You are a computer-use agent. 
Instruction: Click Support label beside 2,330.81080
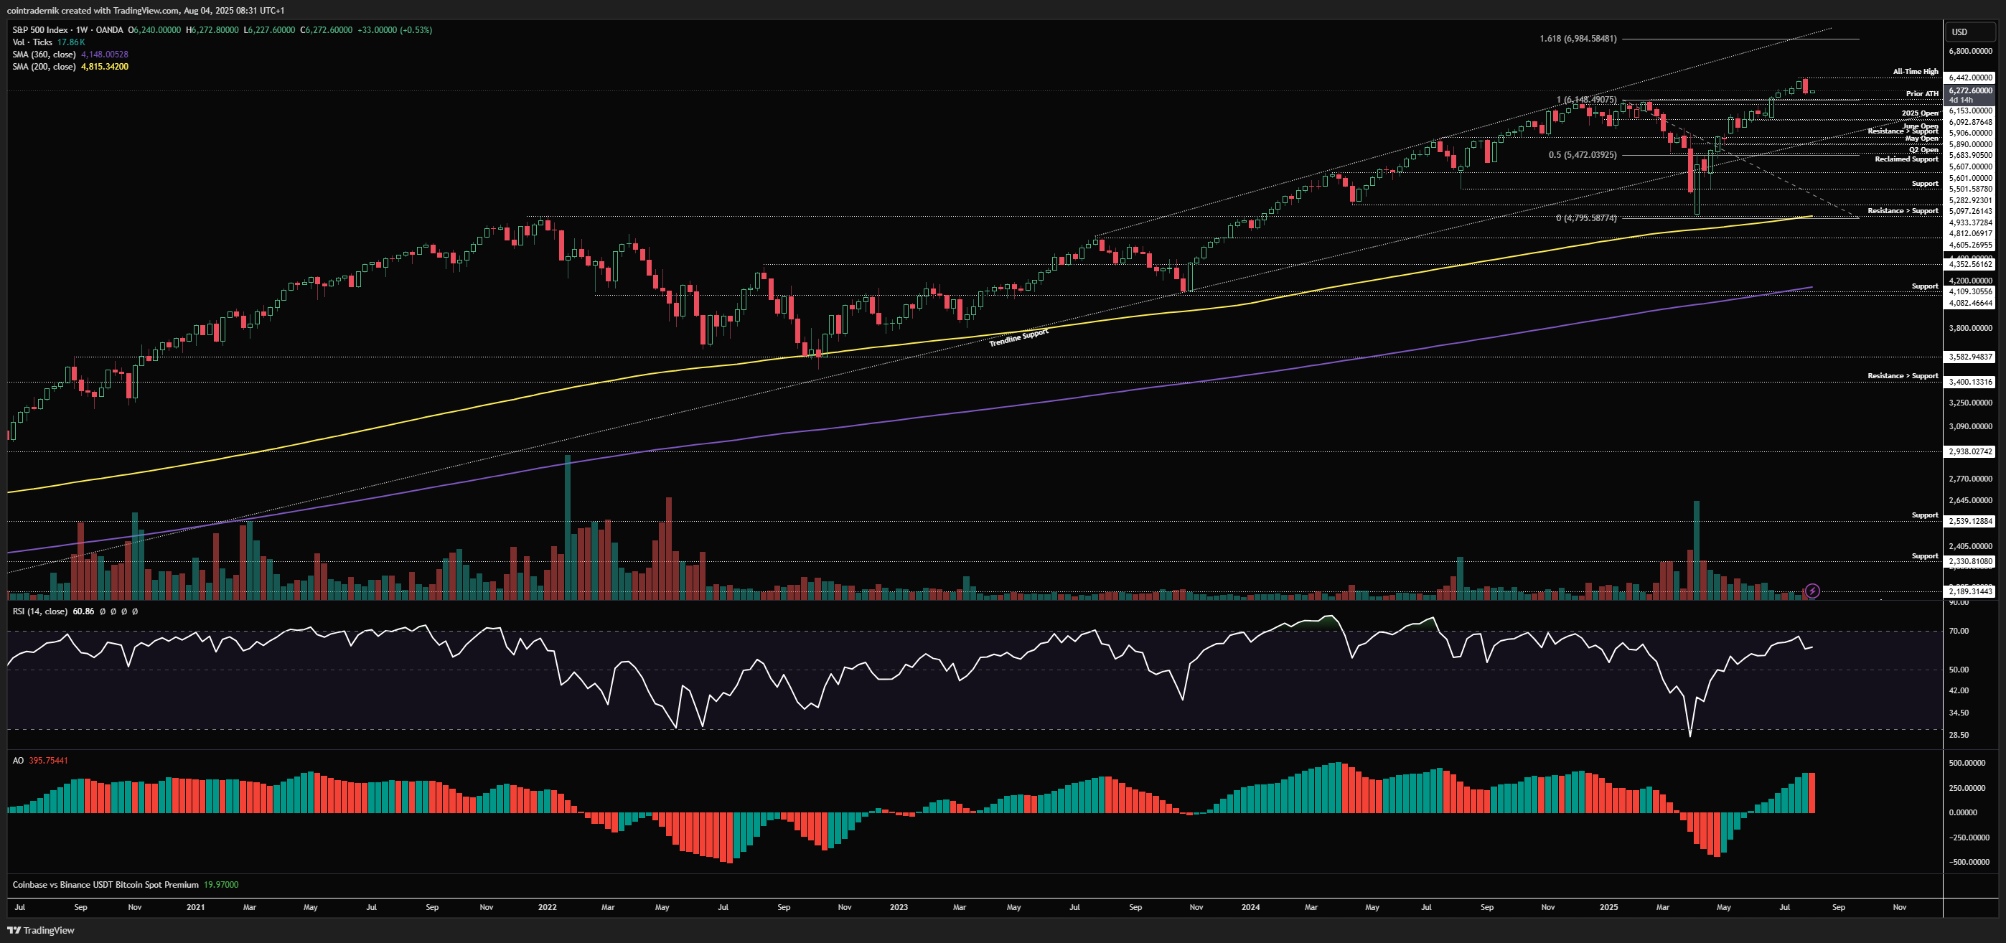click(x=1925, y=556)
